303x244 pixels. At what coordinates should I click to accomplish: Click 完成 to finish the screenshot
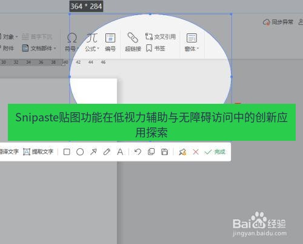coord(215,152)
